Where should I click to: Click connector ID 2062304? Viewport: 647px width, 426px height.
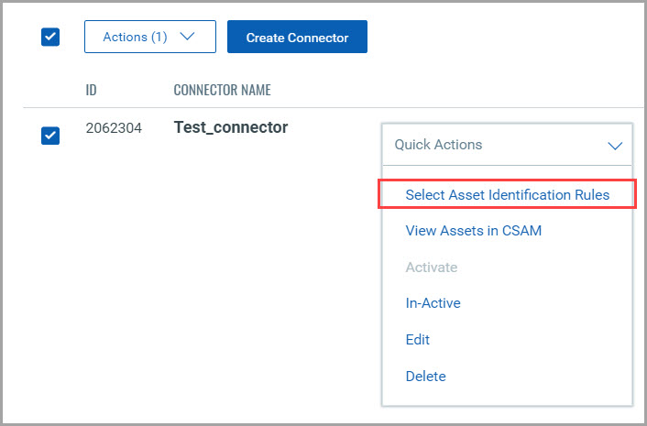click(x=114, y=128)
